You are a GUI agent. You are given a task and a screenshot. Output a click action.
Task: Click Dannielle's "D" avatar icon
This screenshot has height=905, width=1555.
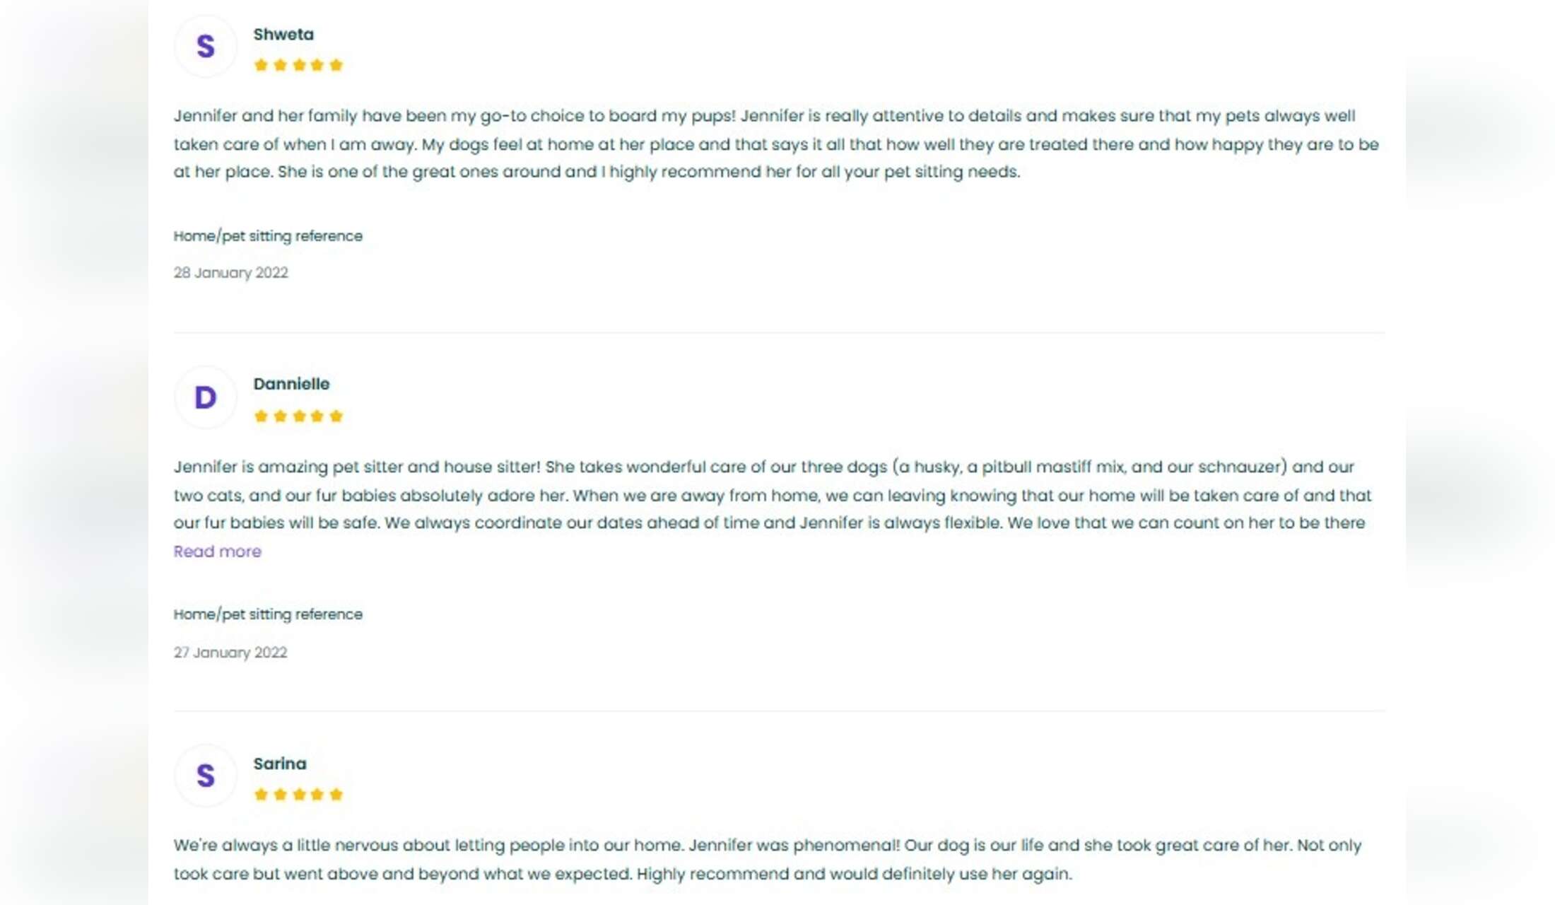(x=205, y=397)
